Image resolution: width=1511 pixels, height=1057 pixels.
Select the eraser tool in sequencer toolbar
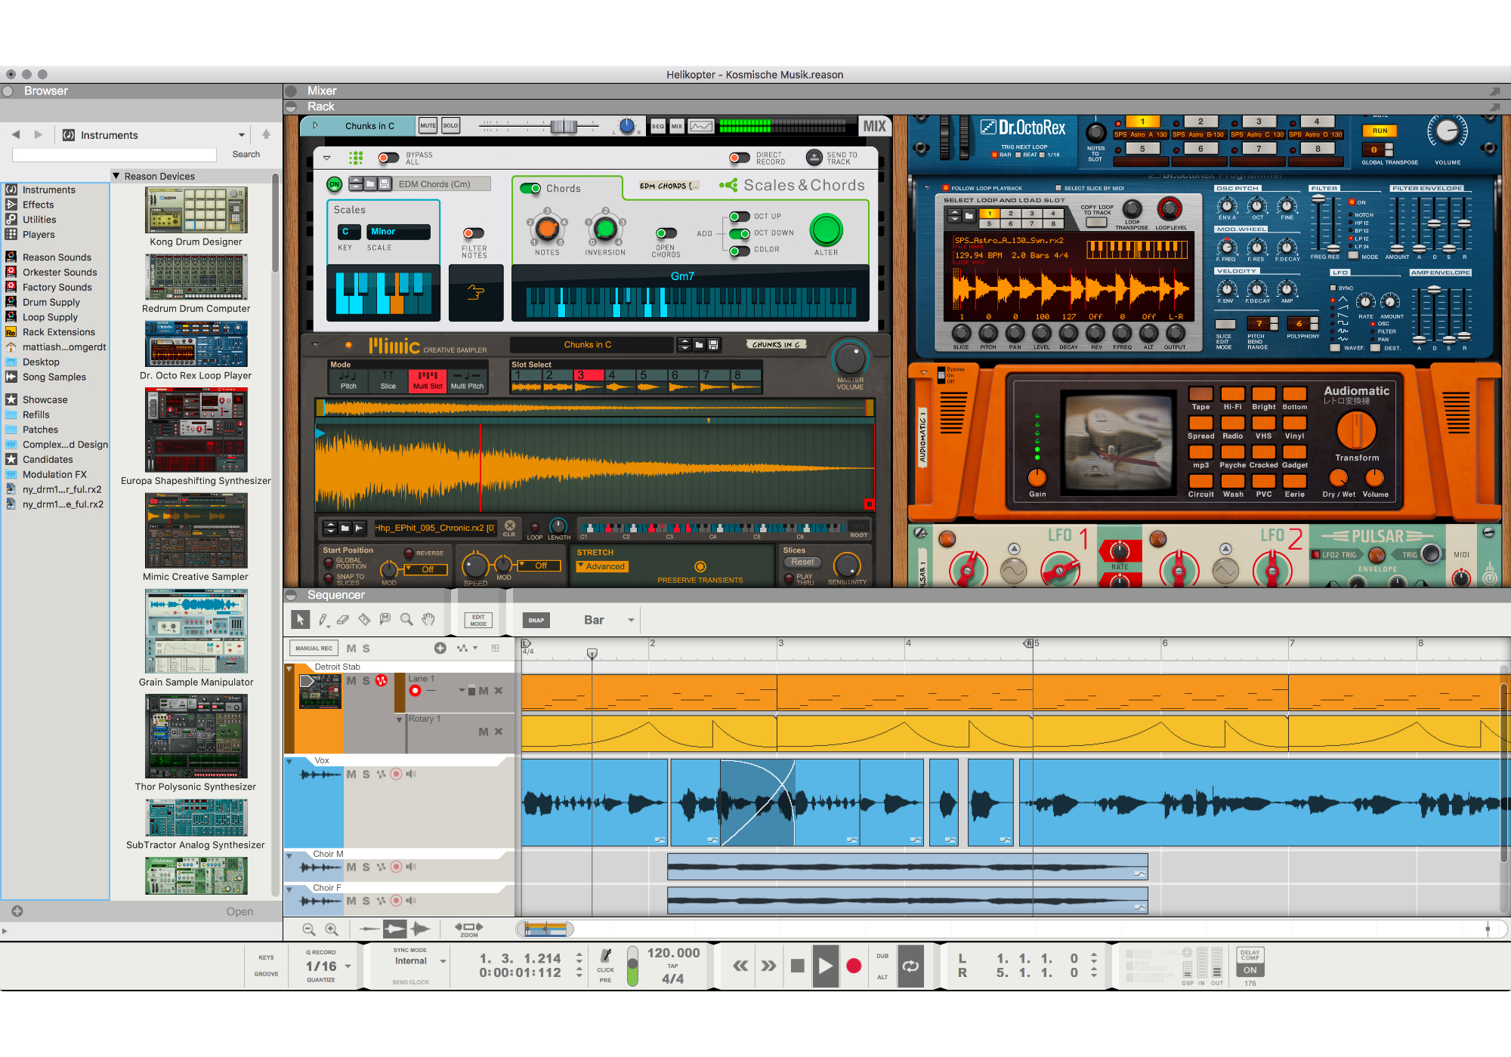(x=343, y=620)
